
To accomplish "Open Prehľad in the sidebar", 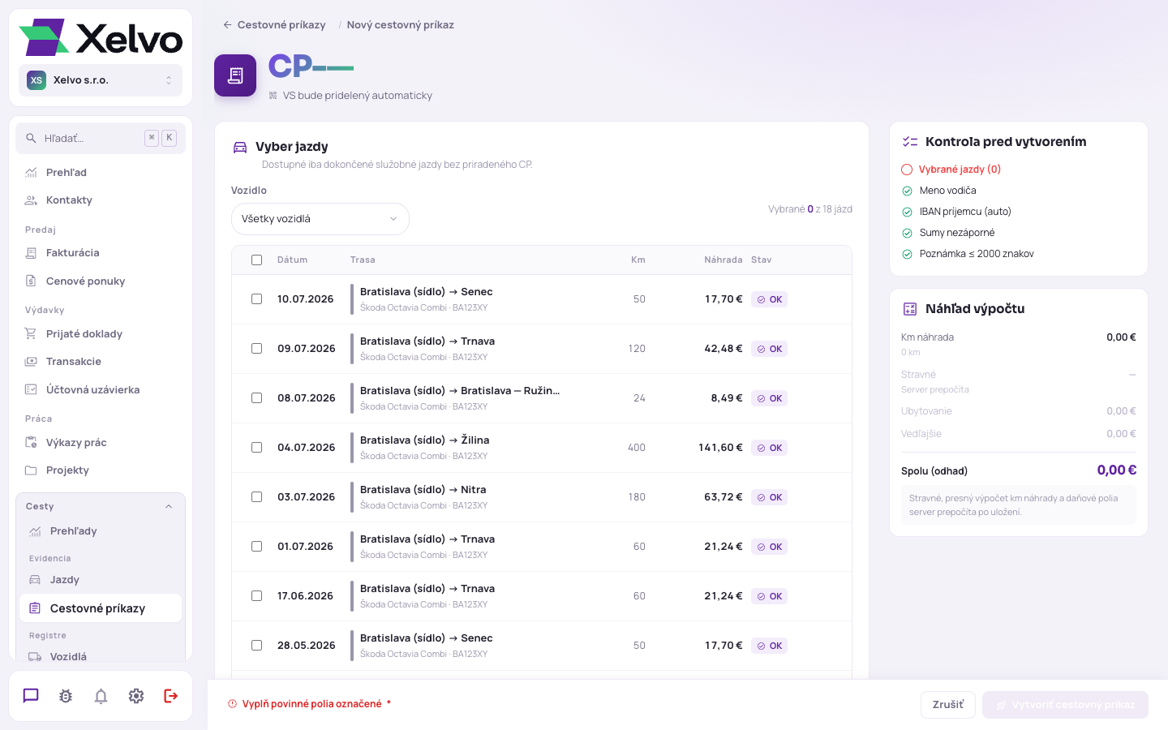I will coord(101,173).
